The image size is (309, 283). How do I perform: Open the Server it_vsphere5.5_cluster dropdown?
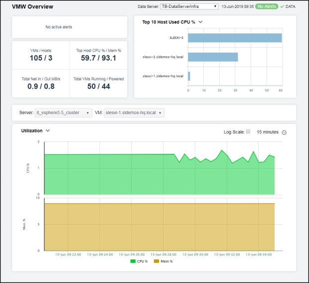[x=63, y=113]
